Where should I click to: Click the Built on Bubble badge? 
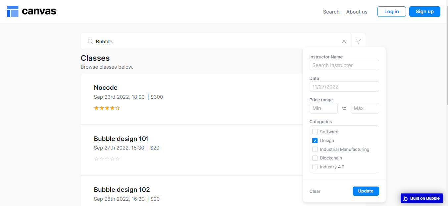(x=422, y=198)
